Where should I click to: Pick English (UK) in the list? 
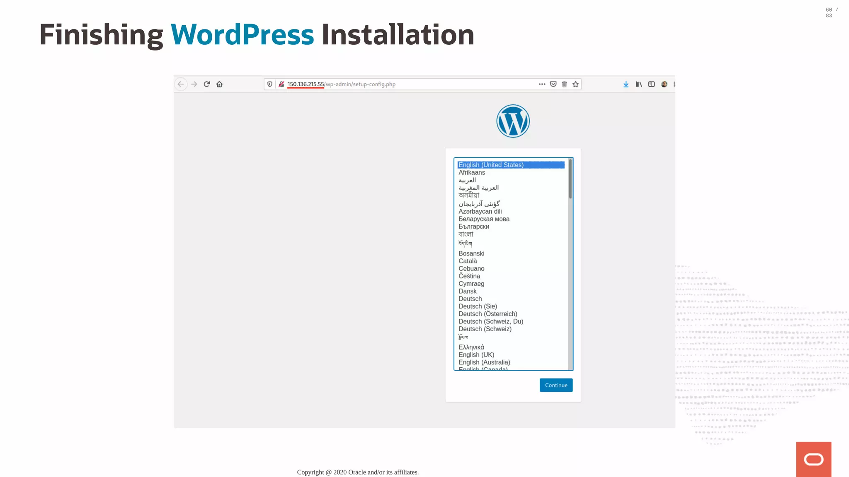tap(476, 355)
